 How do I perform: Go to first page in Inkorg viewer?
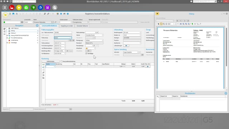coord(177,21)
